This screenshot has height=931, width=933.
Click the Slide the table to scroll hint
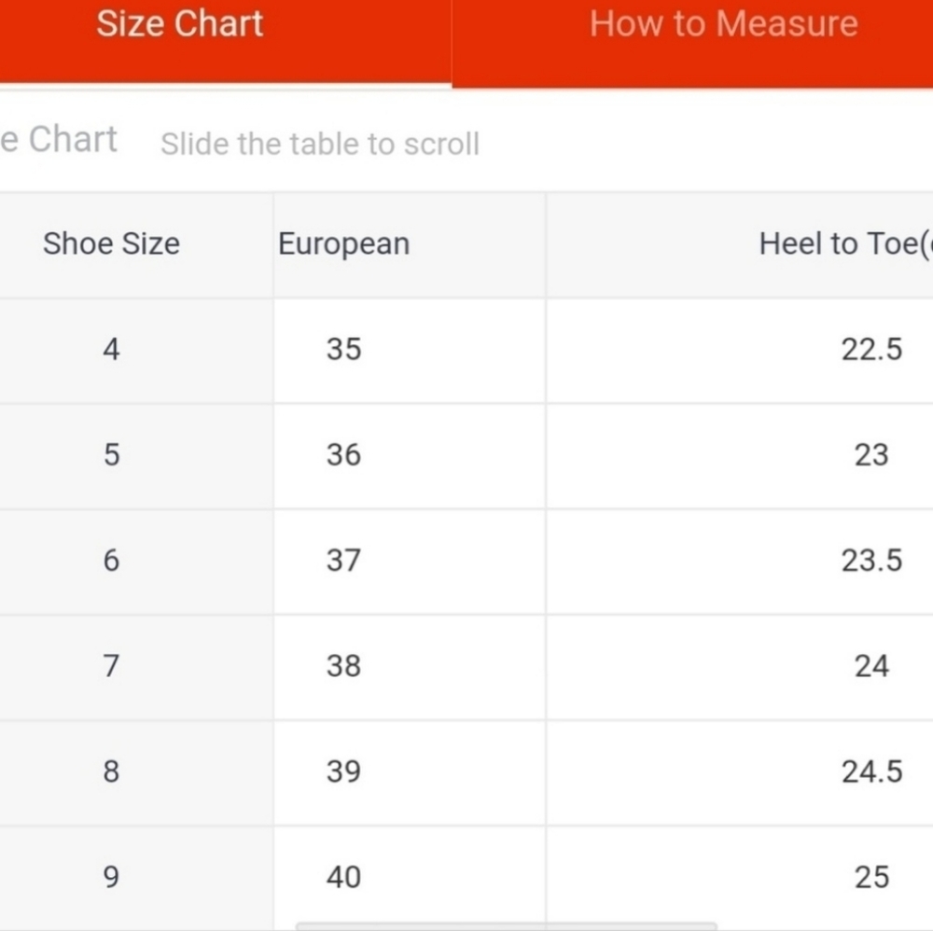320,145
